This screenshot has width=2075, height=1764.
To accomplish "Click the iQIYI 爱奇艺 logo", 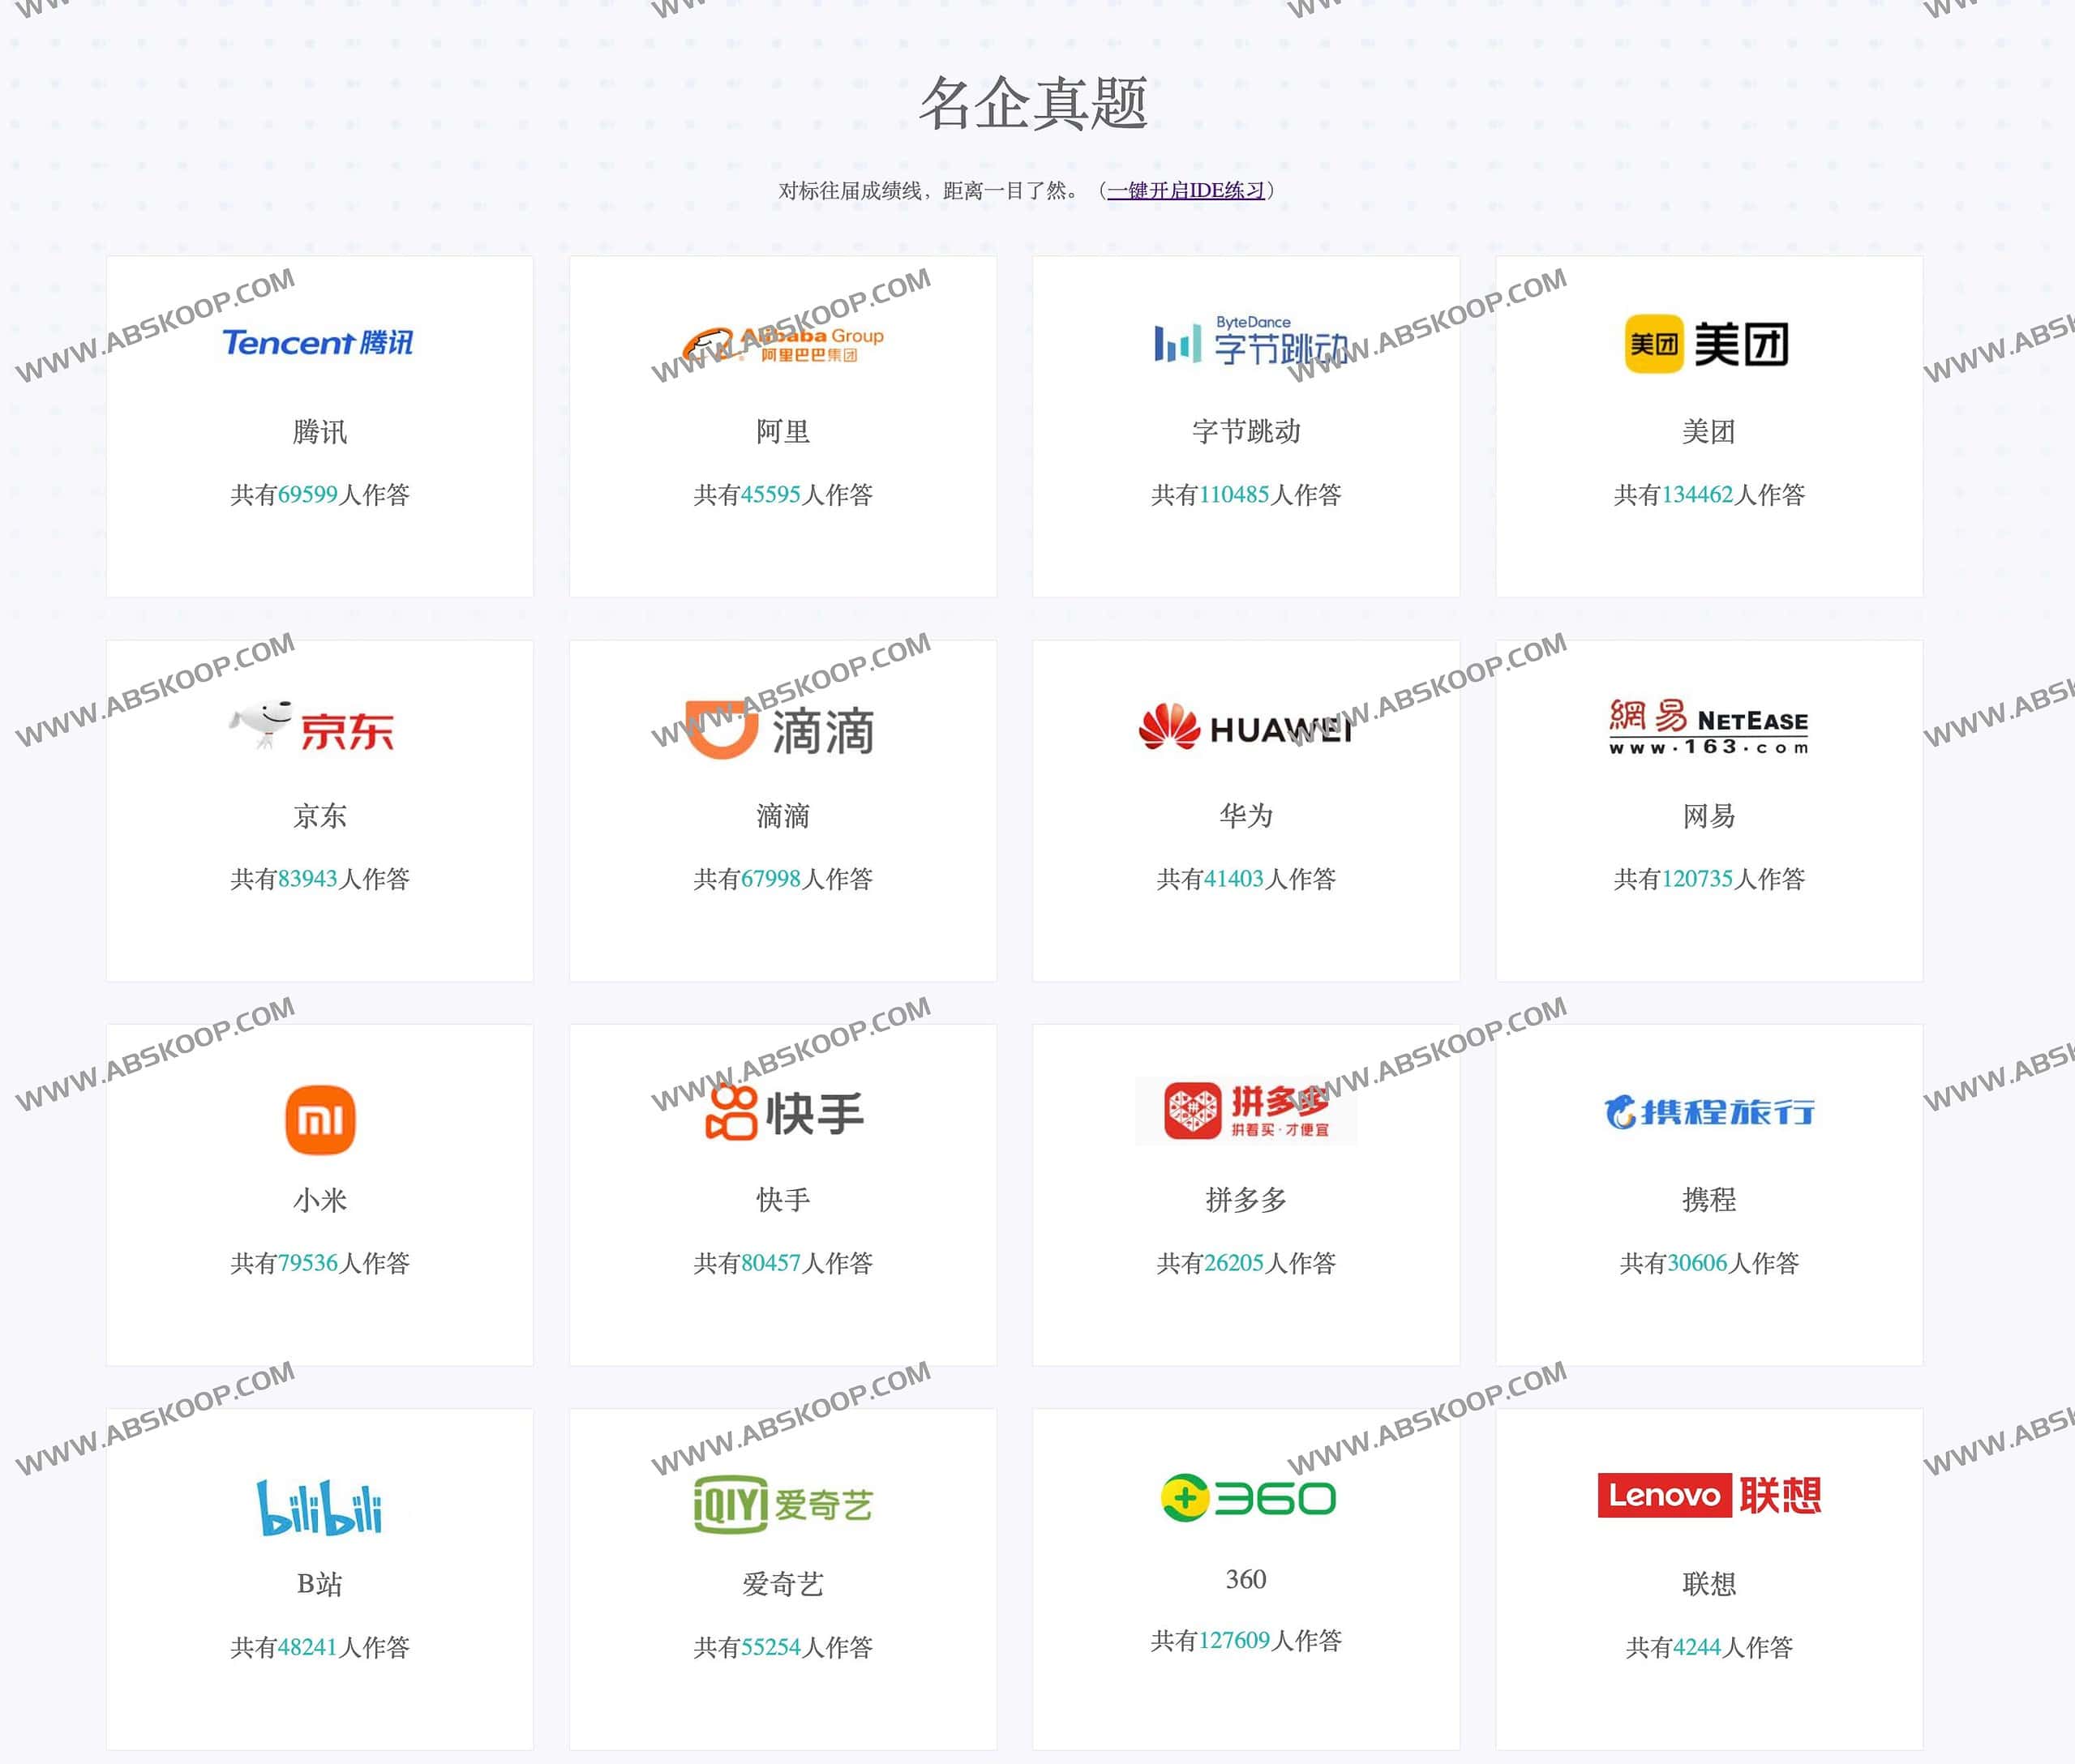I will [x=782, y=1494].
